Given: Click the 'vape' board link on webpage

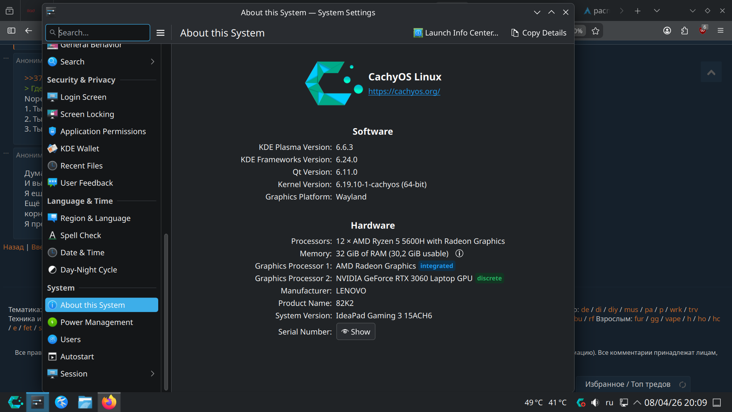Looking at the screenshot, I should pyautogui.click(x=673, y=319).
